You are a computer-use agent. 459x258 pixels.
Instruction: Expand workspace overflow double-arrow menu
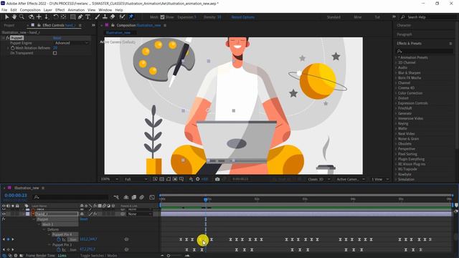[394, 17]
